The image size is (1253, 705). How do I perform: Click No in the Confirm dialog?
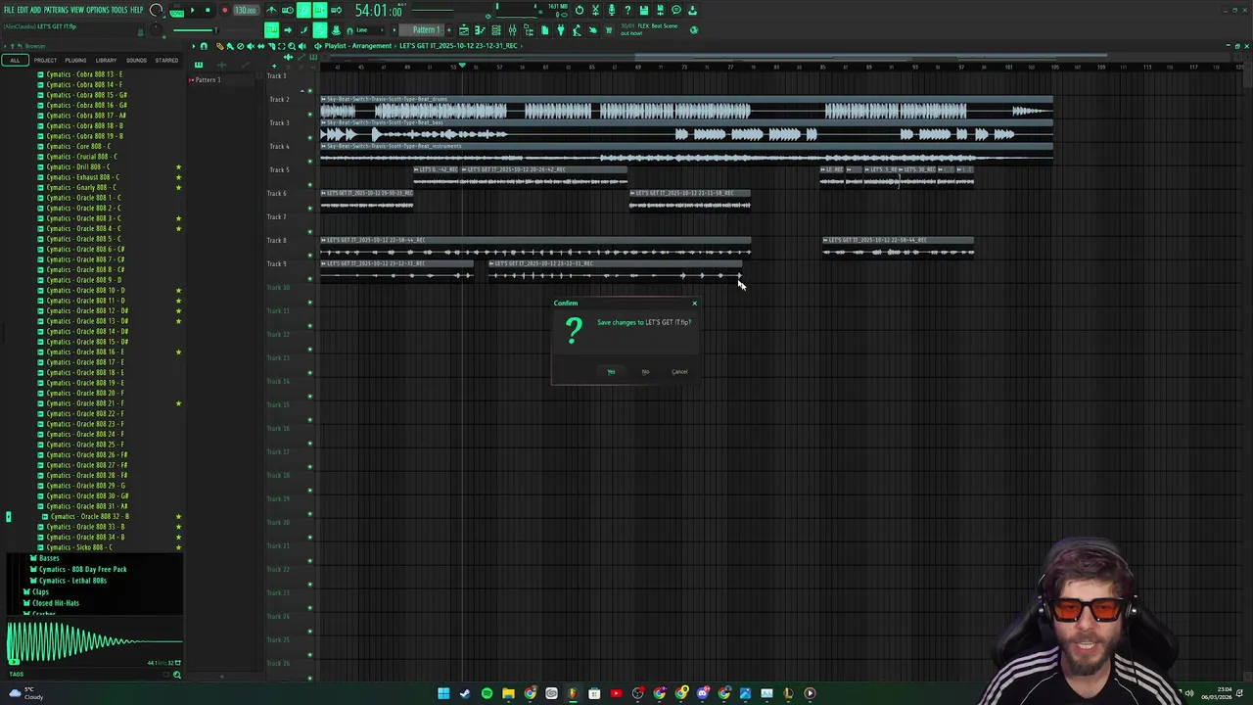(x=645, y=371)
